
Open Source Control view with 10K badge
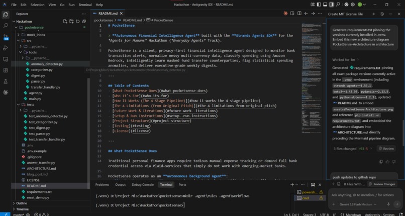pos(6,37)
